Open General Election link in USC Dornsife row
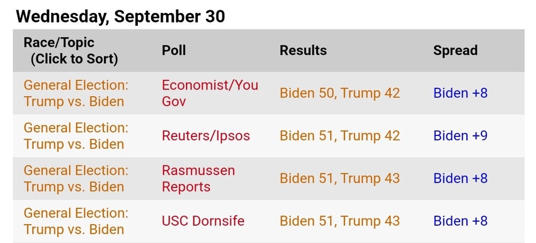The height and width of the screenshot is (243, 536). point(76,221)
